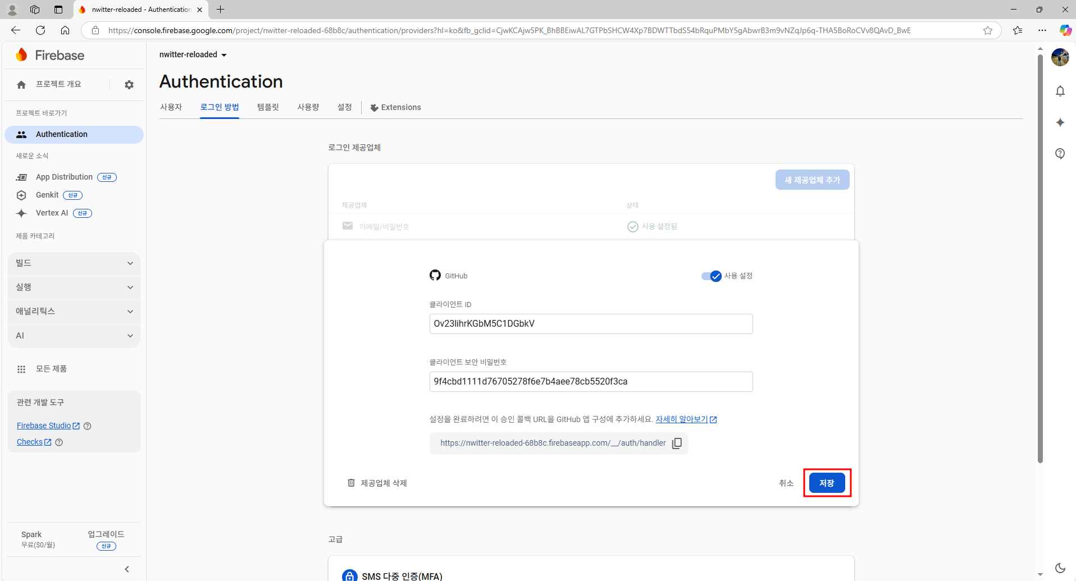The image size is (1076, 581).
Task: Click the browser profile icon
Action: point(12,10)
